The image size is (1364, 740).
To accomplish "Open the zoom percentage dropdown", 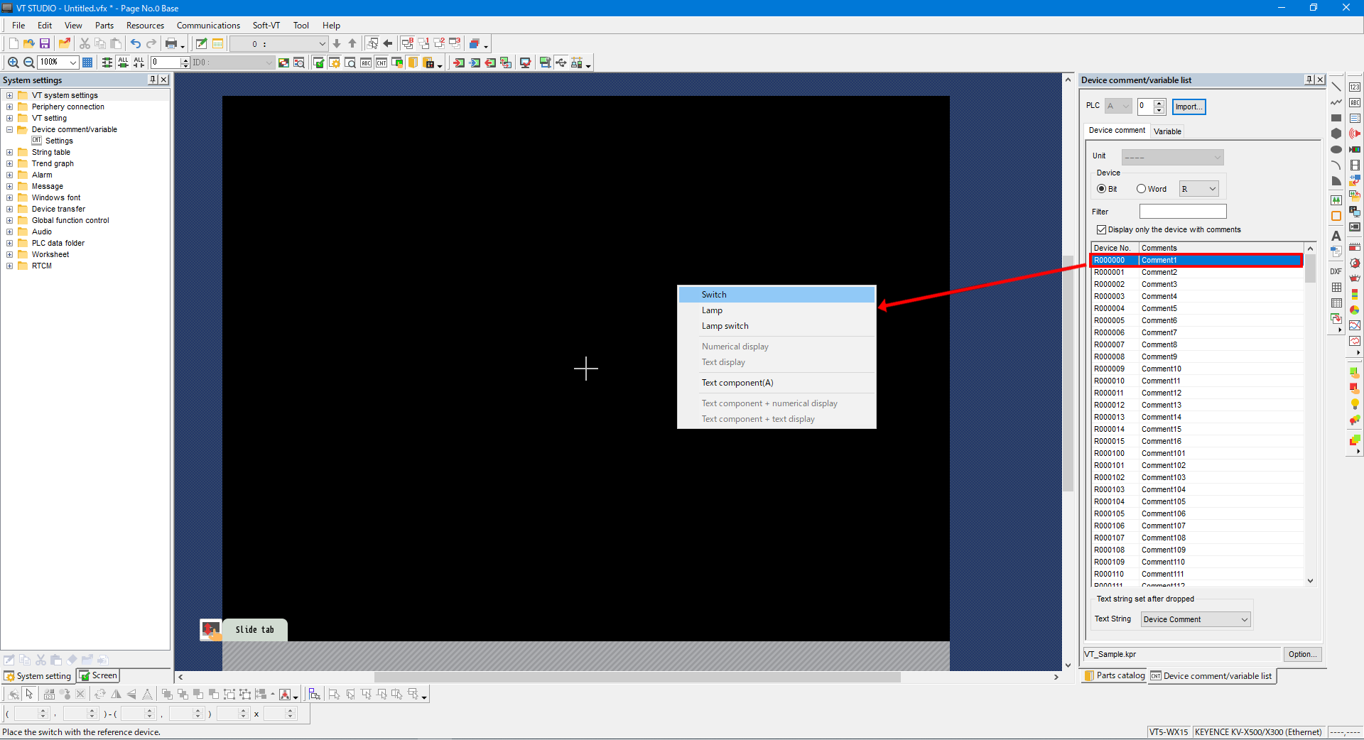I will (72, 62).
